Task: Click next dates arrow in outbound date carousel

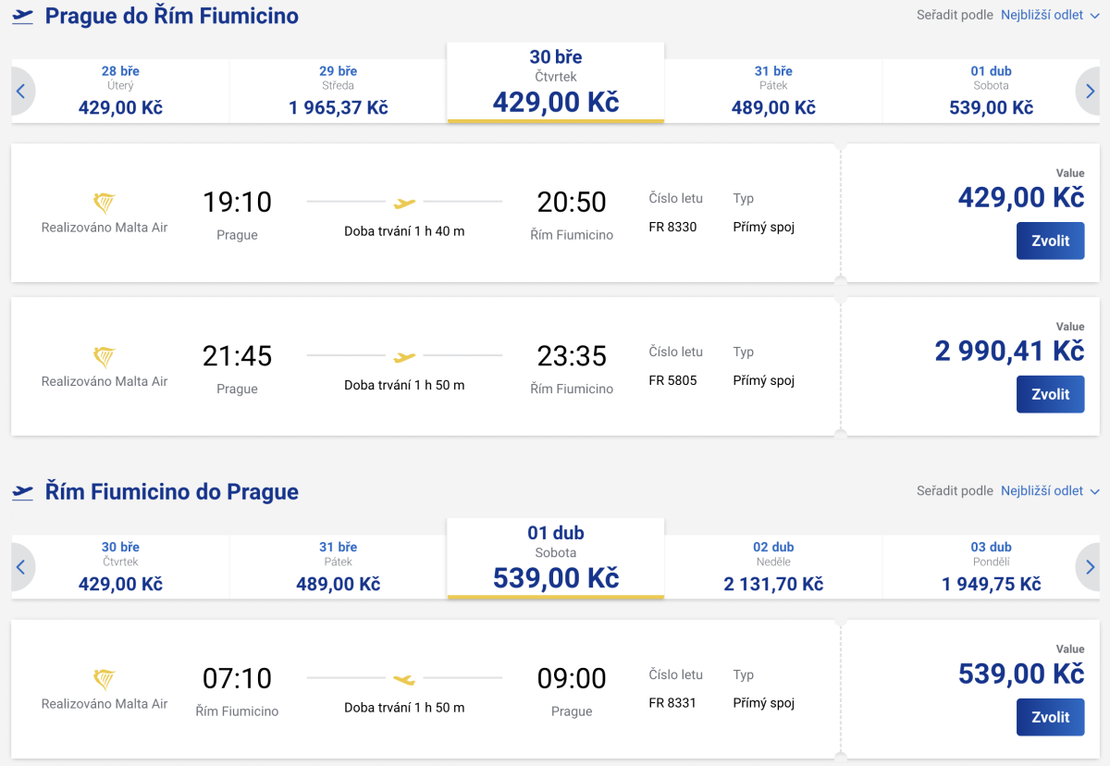Action: pyautogui.click(x=1090, y=91)
